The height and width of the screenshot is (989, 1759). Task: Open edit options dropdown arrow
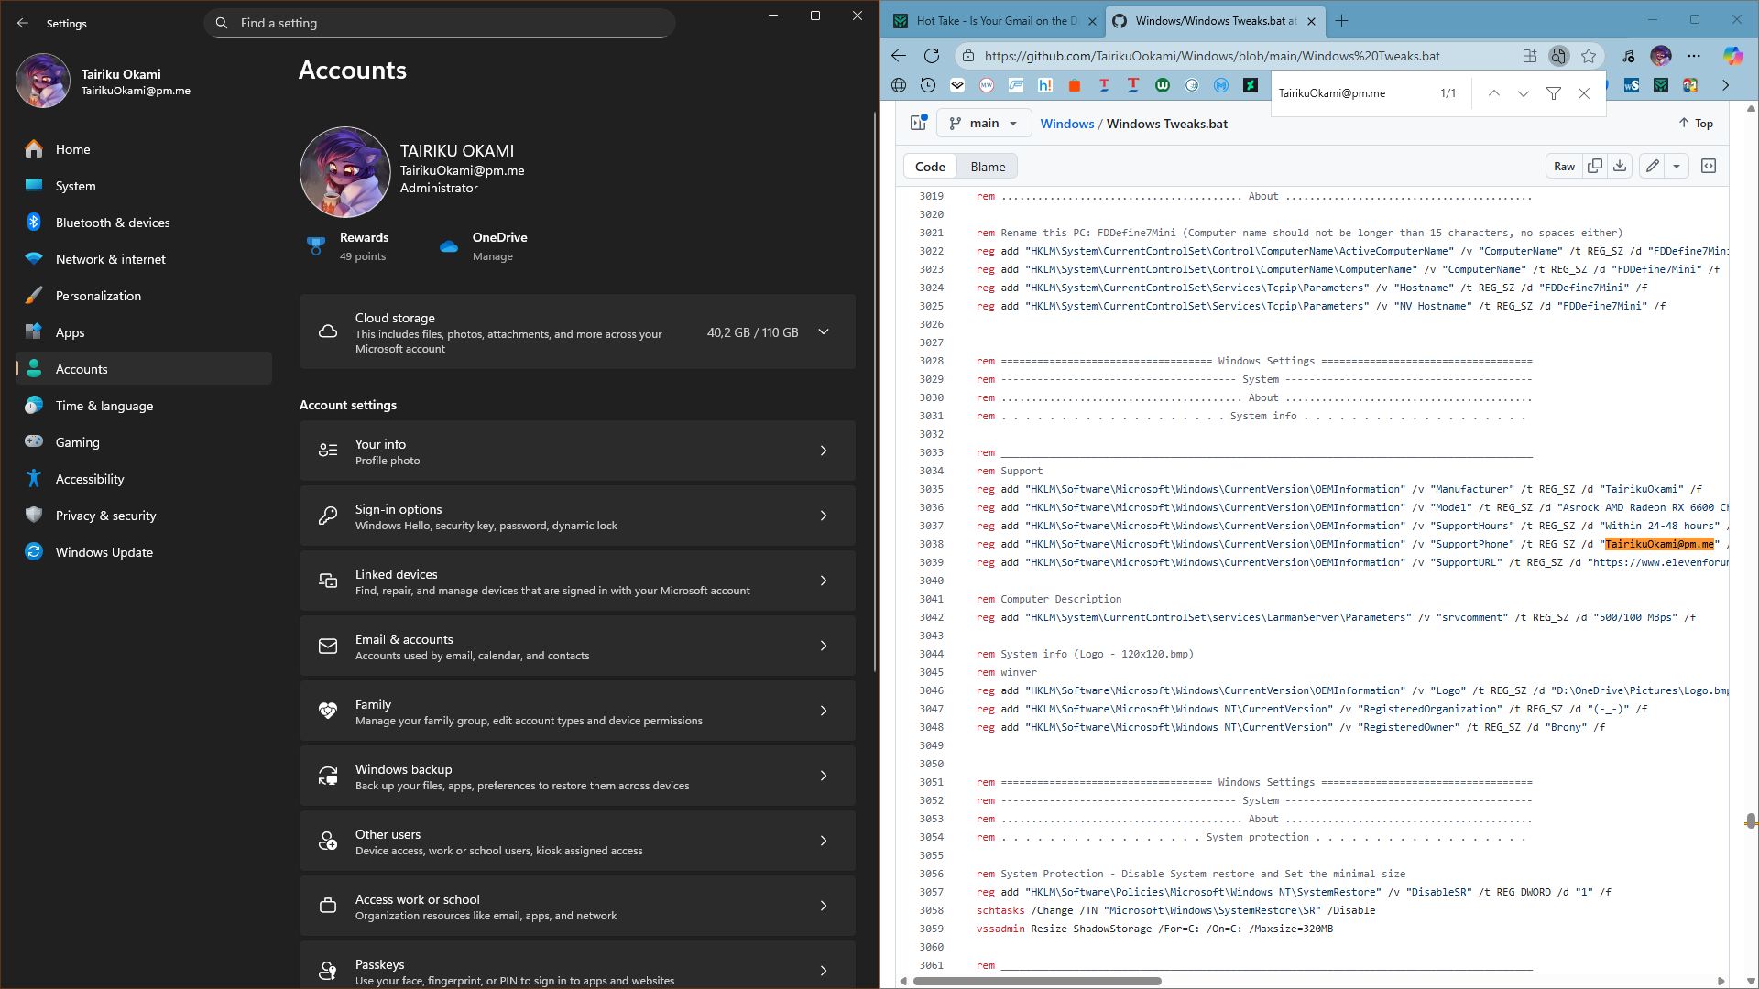1677,167
